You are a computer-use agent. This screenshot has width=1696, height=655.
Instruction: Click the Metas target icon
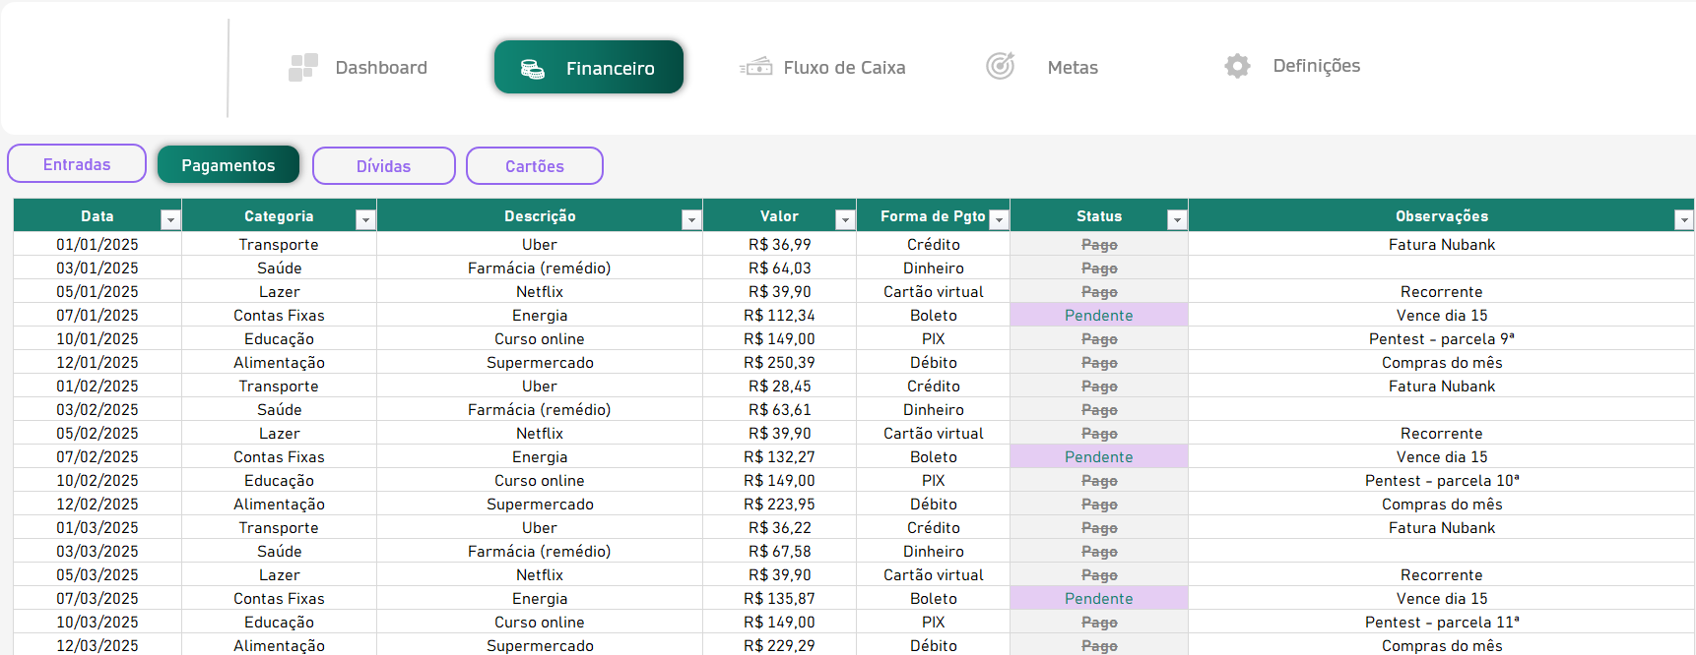1000,66
